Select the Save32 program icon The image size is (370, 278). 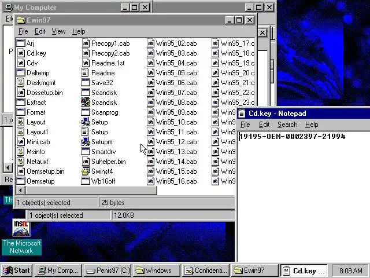pyautogui.click(x=85, y=83)
